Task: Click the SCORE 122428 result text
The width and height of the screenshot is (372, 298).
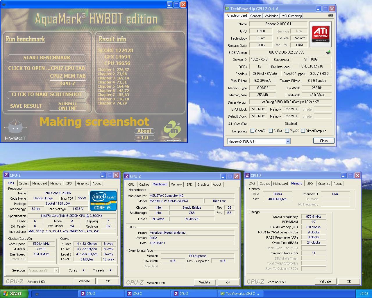Action: pos(115,50)
